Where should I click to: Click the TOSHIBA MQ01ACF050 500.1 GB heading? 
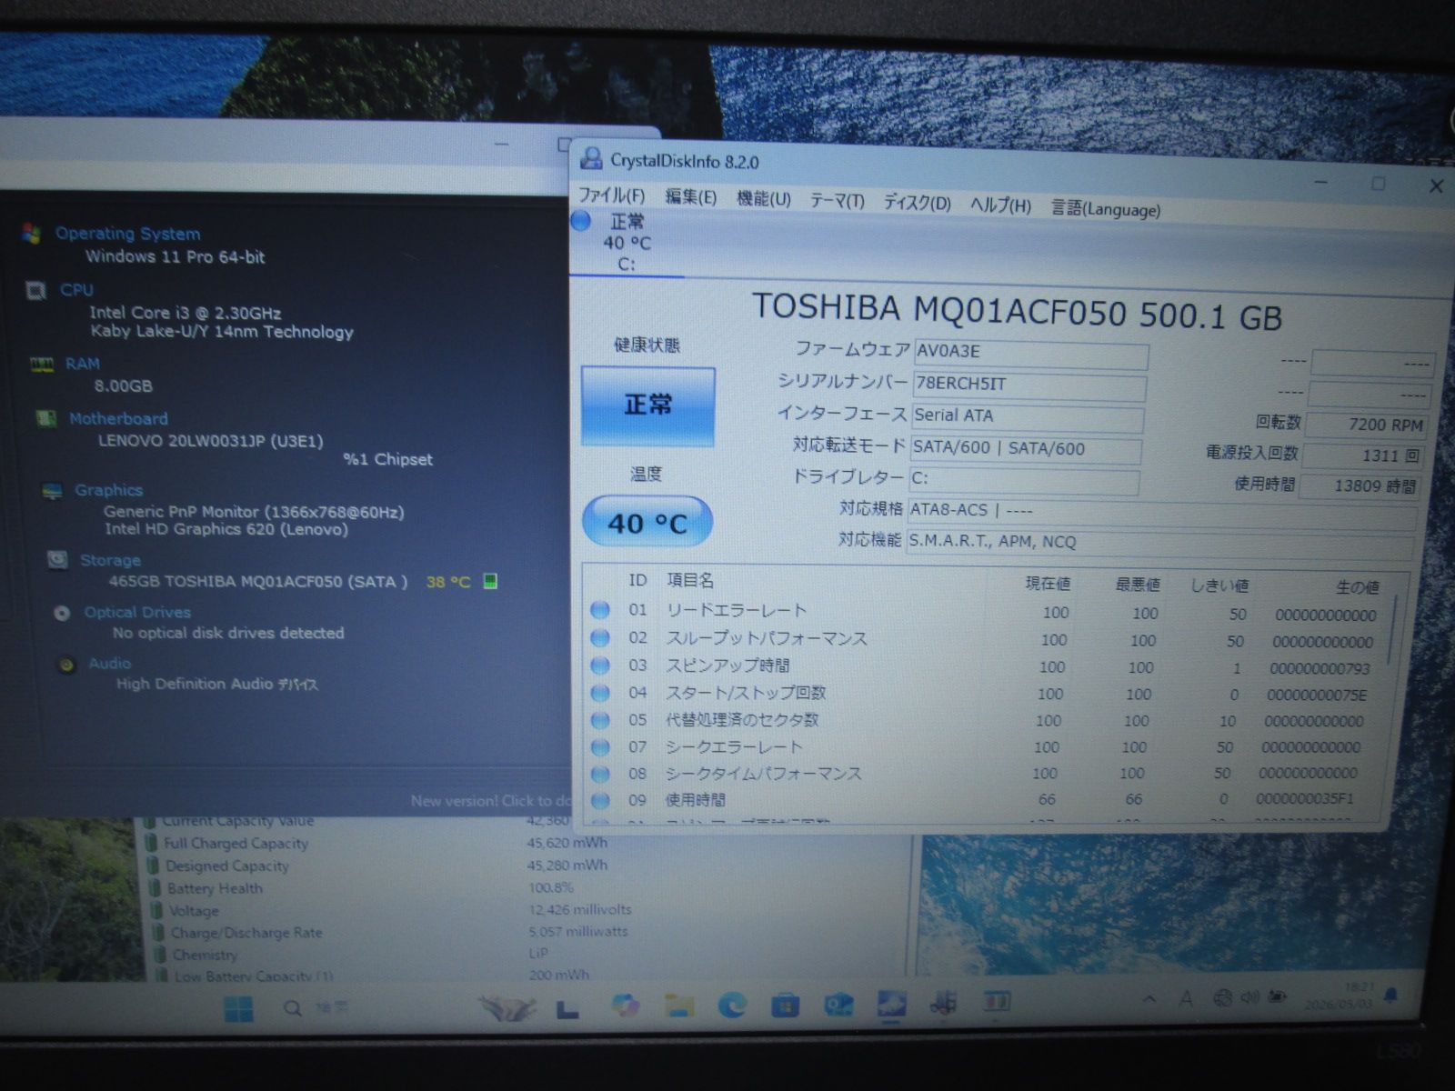(x=1017, y=312)
